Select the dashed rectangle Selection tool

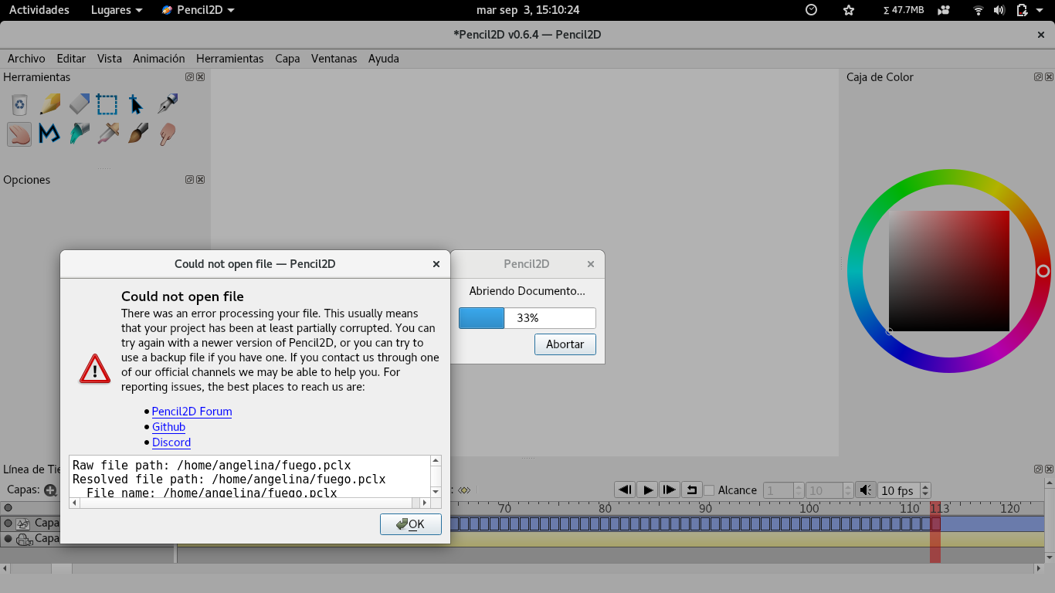pyautogui.click(x=107, y=104)
